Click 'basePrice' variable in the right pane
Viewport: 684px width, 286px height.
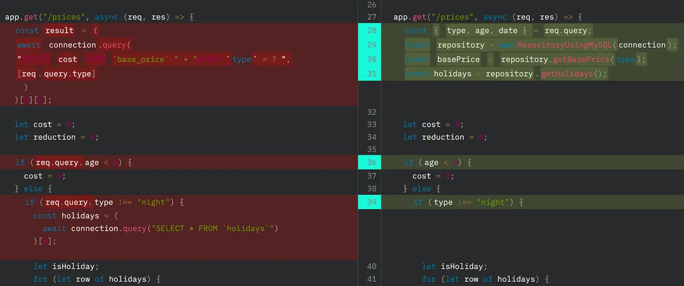pyautogui.click(x=458, y=59)
